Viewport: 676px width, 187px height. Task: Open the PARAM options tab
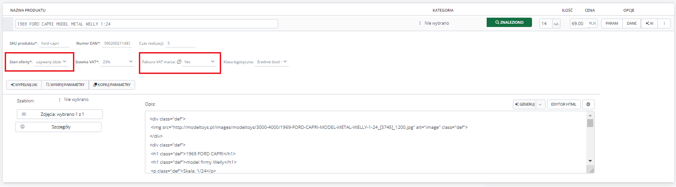pos(611,23)
